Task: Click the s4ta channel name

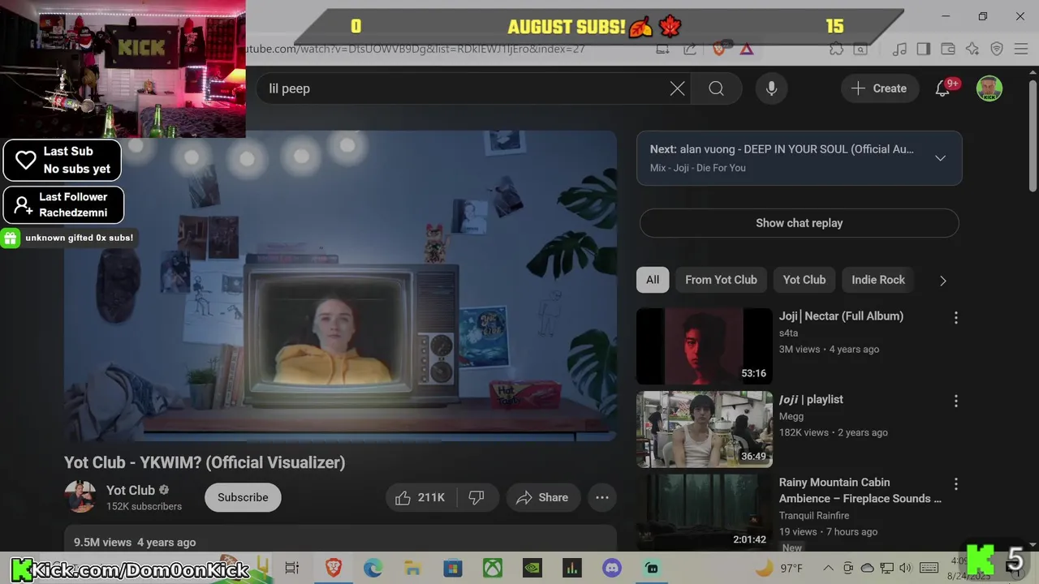Action: pos(788,333)
